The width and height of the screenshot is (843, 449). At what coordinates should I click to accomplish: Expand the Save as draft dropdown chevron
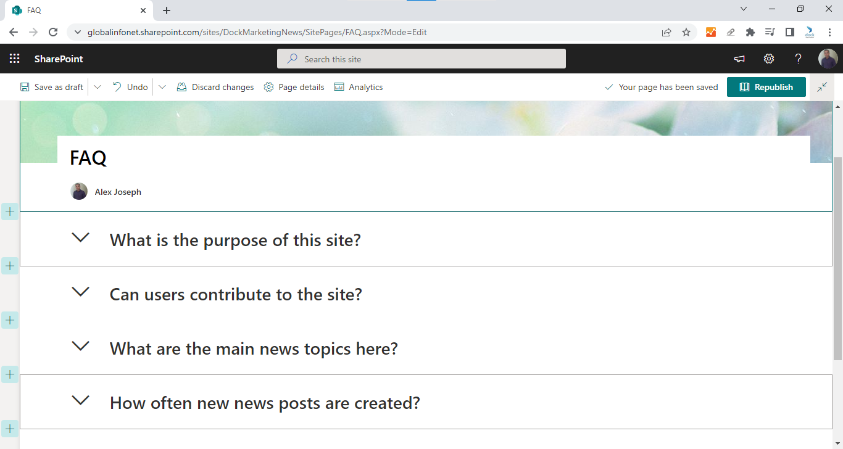[x=97, y=86]
